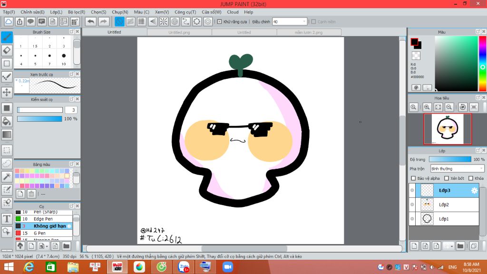
Task: Toggle the Cạnh mềm checkbox
Action: point(313,22)
